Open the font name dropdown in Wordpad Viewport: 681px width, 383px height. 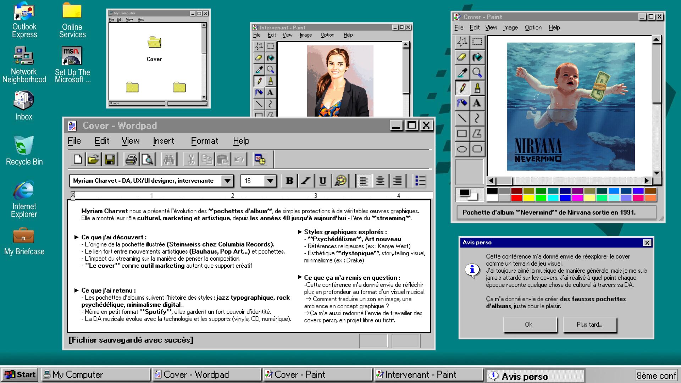(x=227, y=181)
